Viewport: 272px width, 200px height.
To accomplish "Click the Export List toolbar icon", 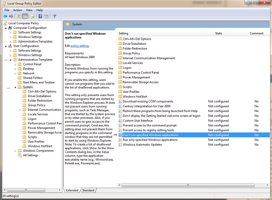I will [33, 17].
